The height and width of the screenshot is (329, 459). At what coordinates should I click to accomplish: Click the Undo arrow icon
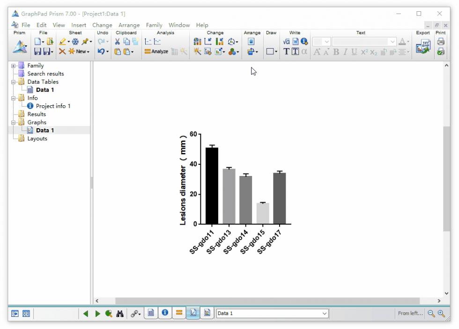tap(101, 51)
